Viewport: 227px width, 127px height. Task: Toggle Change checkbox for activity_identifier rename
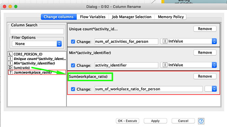73,65
